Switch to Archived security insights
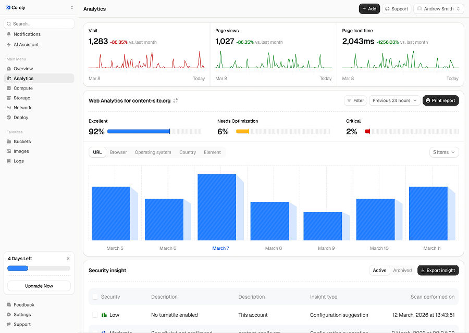Image resolution: width=469 pixels, height=333 pixels. [x=402, y=271]
